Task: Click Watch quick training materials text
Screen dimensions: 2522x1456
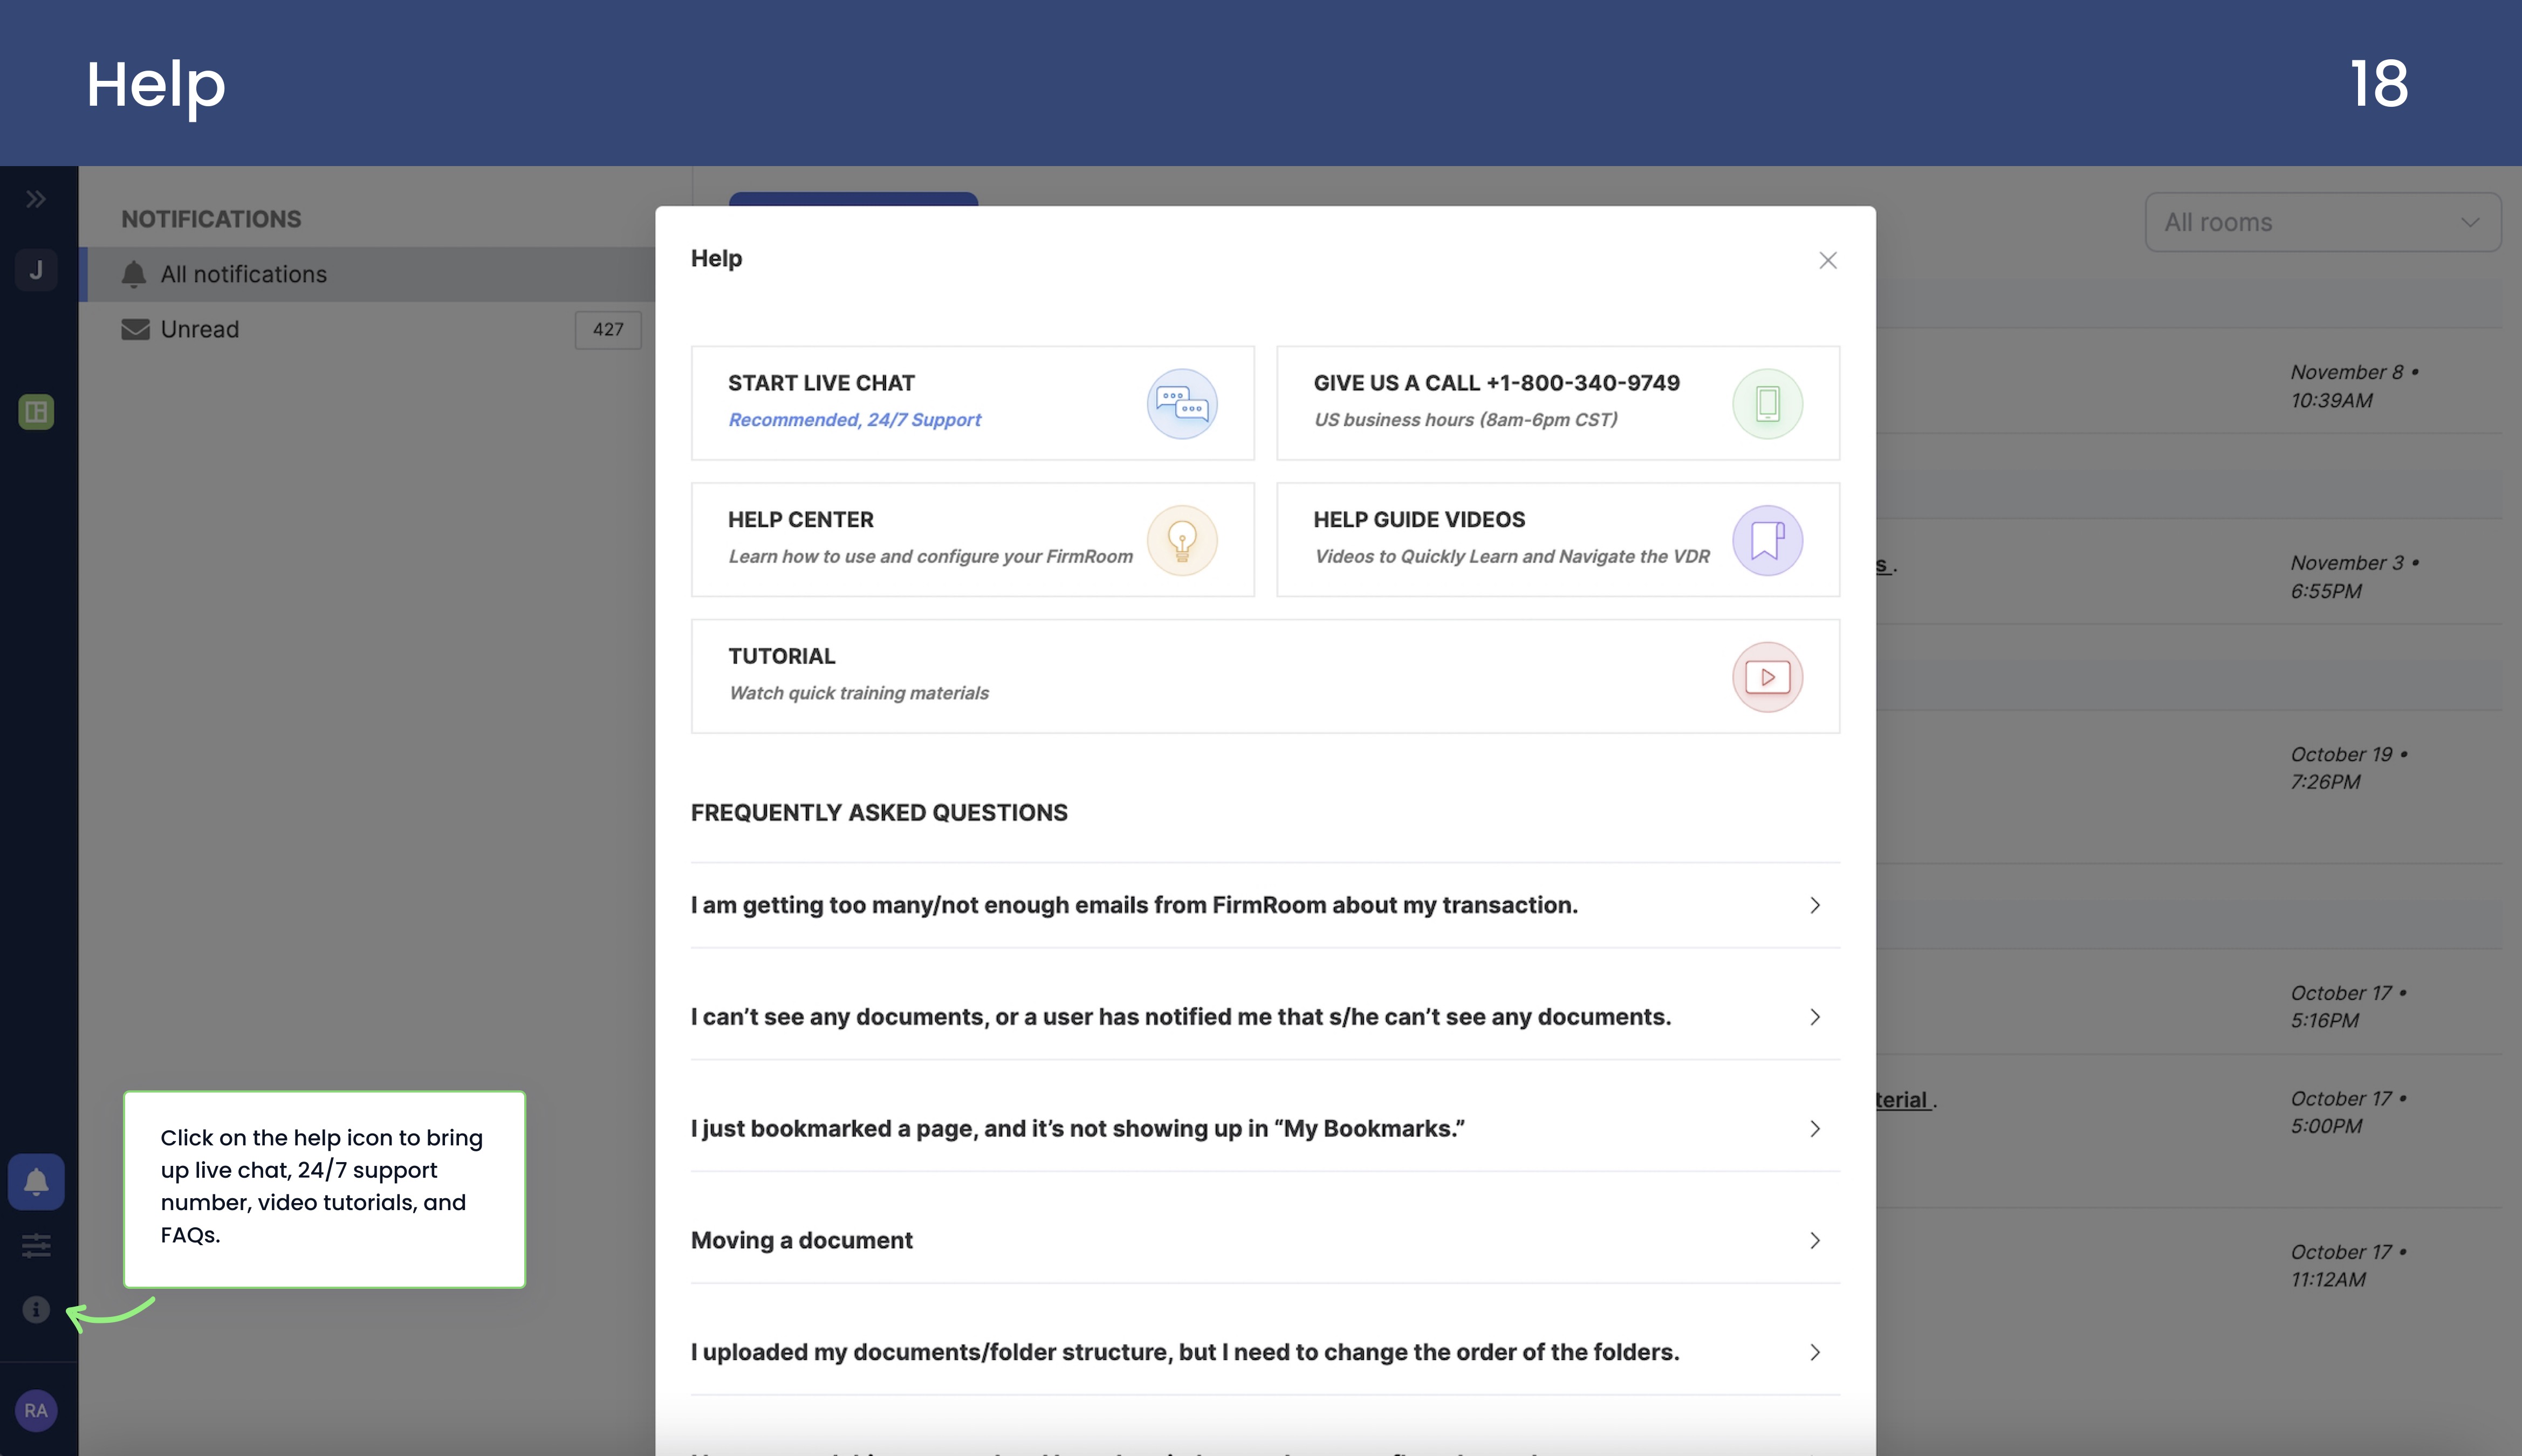Action: click(858, 693)
